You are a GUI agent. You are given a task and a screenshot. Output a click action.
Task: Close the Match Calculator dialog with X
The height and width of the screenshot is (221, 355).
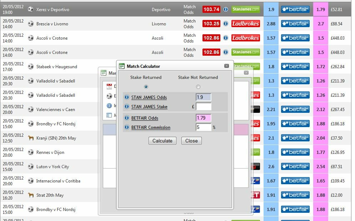pos(226,66)
